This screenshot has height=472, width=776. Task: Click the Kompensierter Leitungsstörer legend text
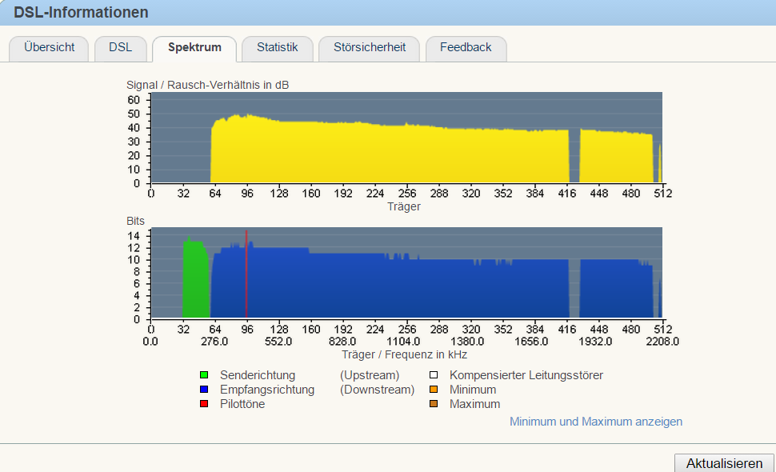(x=526, y=375)
